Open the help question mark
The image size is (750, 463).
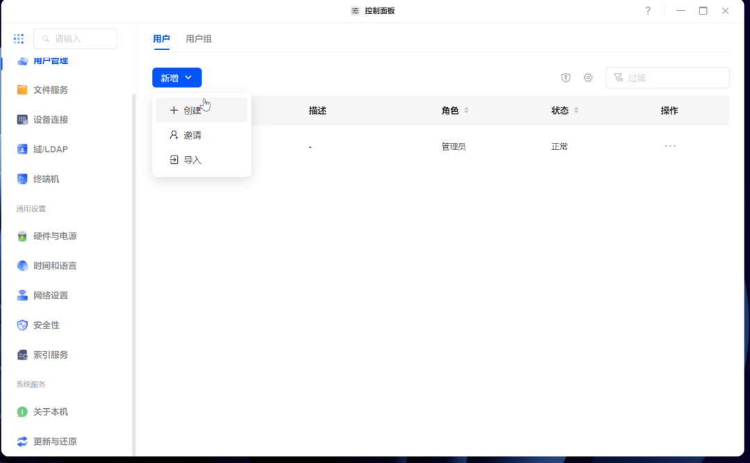pos(648,10)
